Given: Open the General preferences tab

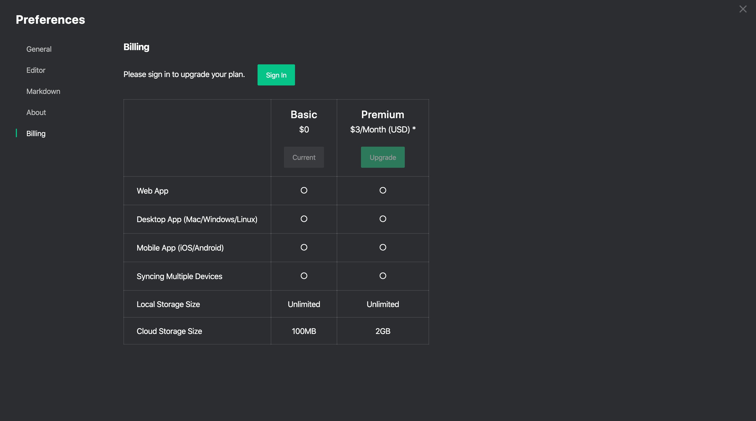Looking at the screenshot, I should pyautogui.click(x=39, y=49).
